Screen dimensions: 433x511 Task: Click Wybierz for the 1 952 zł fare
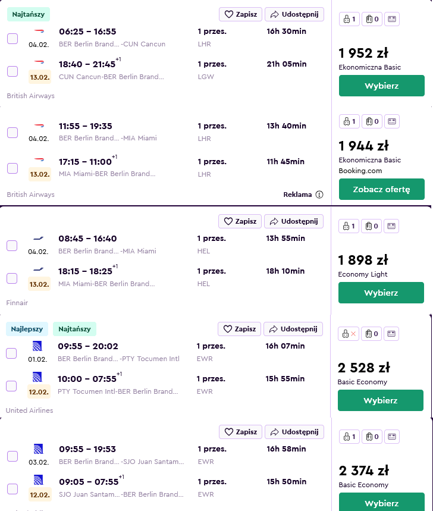point(381,86)
